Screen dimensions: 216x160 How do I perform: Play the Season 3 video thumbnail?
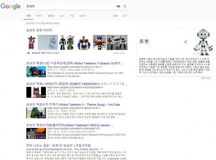click(36, 72)
